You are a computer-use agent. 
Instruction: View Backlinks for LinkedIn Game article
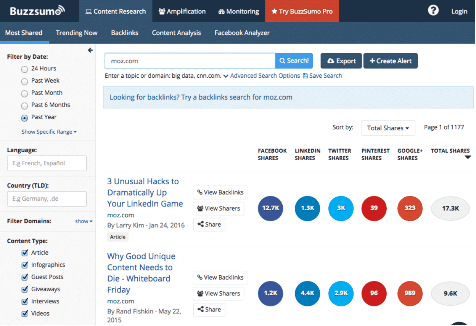(x=220, y=192)
